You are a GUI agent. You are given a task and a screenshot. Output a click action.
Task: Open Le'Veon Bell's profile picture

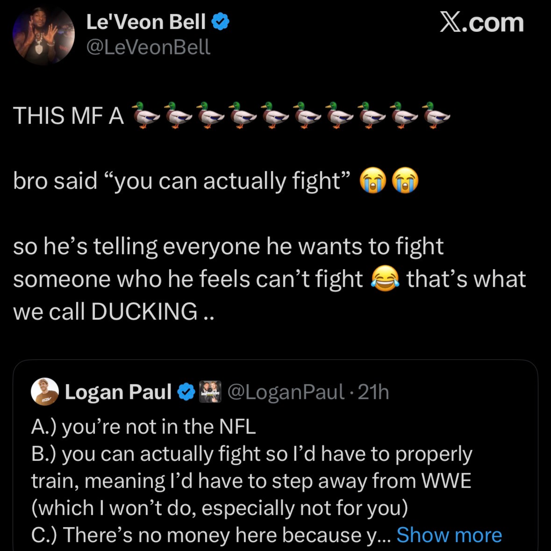43,35
